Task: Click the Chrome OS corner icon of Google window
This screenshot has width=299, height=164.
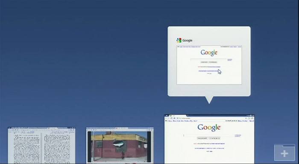Action: [x=166, y=116]
